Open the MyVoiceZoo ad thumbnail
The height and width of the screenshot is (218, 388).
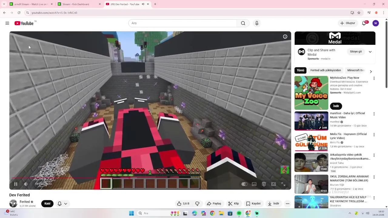pos(311,93)
